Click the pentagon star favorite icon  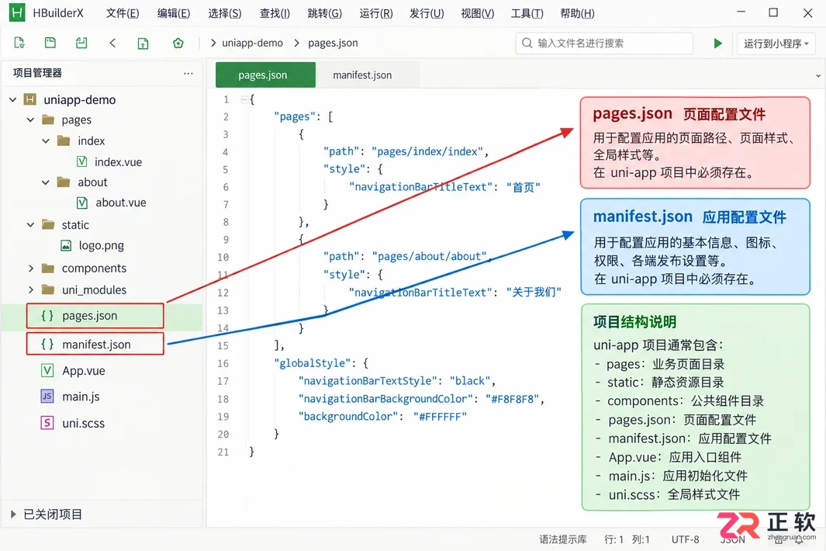[x=178, y=43]
